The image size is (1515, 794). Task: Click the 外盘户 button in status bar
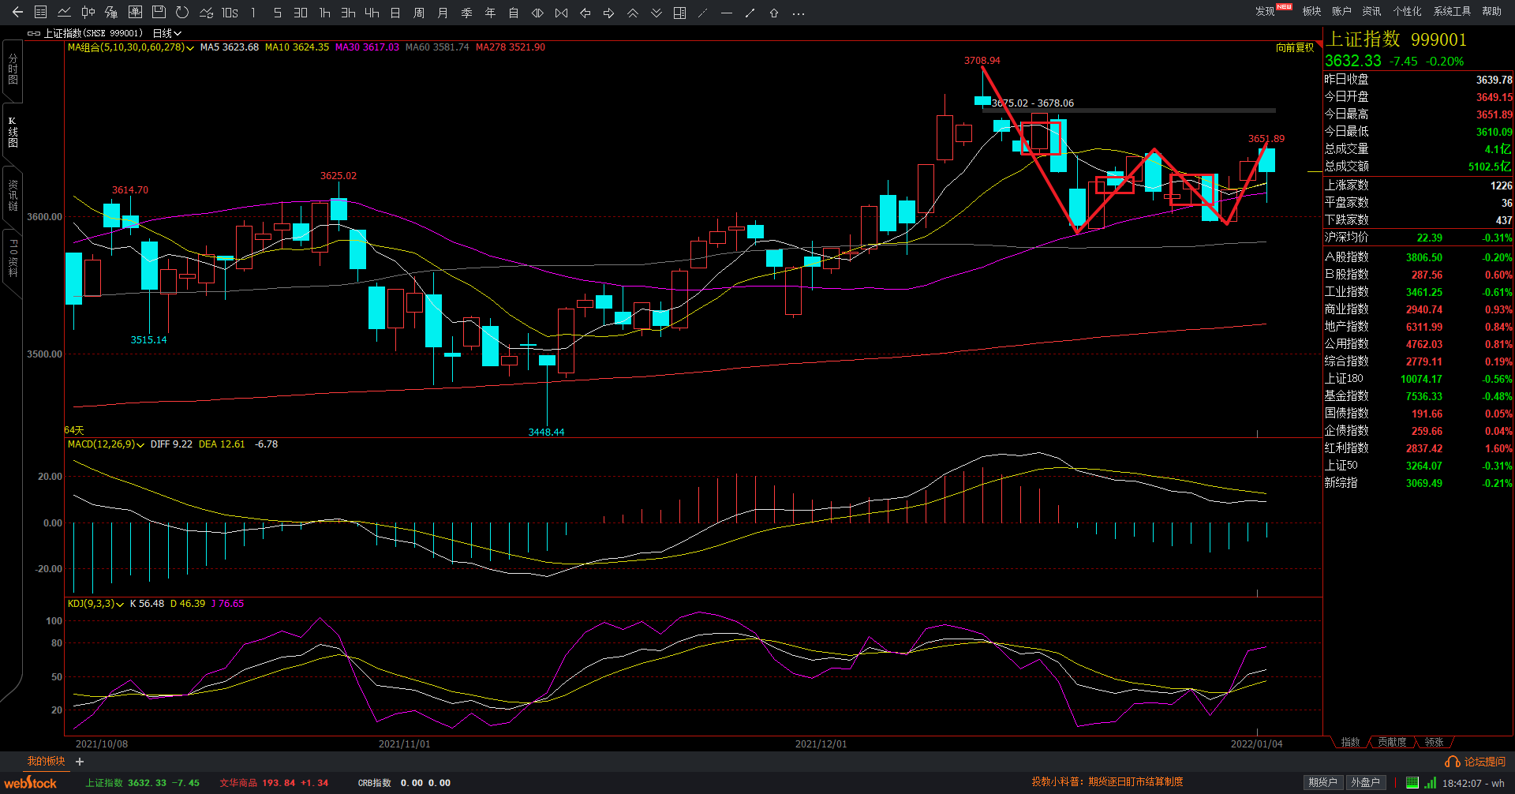tap(1365, 782)
